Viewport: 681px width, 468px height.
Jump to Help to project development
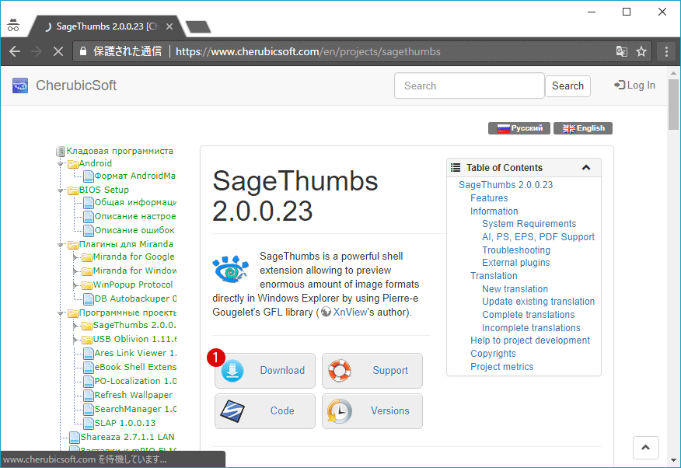(530, 341)
